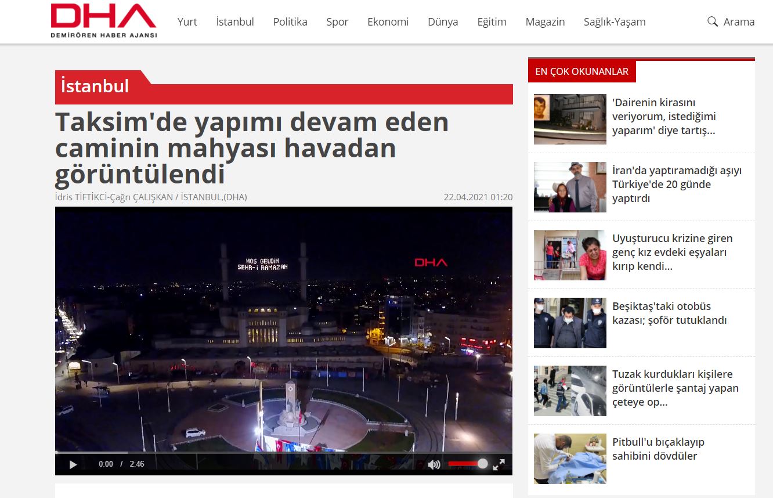Enter fullscreen mode on the video player
This screenshot has width=773, height=498.
499,464
